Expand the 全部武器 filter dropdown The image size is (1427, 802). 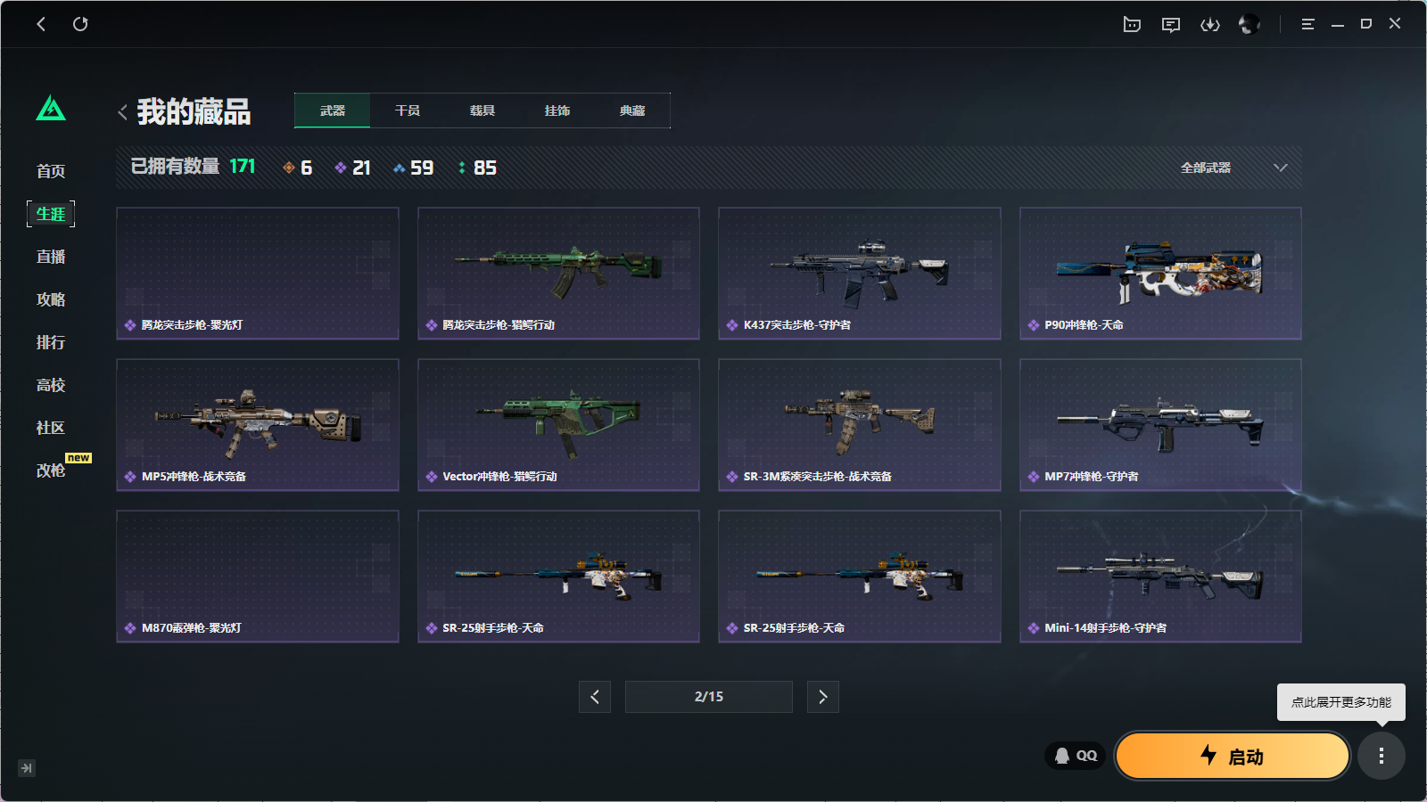(1234, 168)
